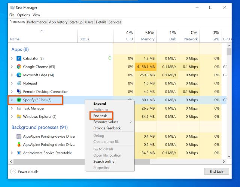Click the AlpsAlpine Pointing-device Driver icon
This screenshot has width=240, height=187.
19,136
